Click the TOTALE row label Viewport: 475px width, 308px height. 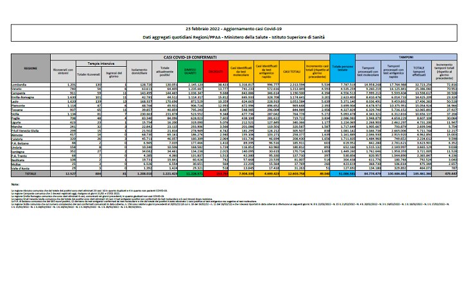pyautogui.click(x=30, y=174)
